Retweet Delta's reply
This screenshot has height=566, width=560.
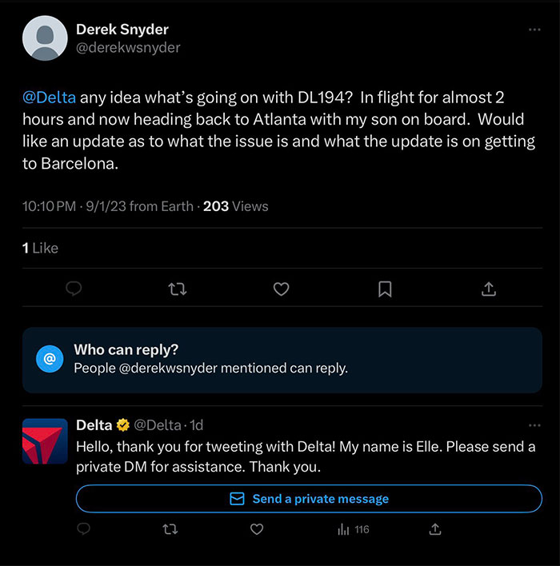tap(170, 529)
